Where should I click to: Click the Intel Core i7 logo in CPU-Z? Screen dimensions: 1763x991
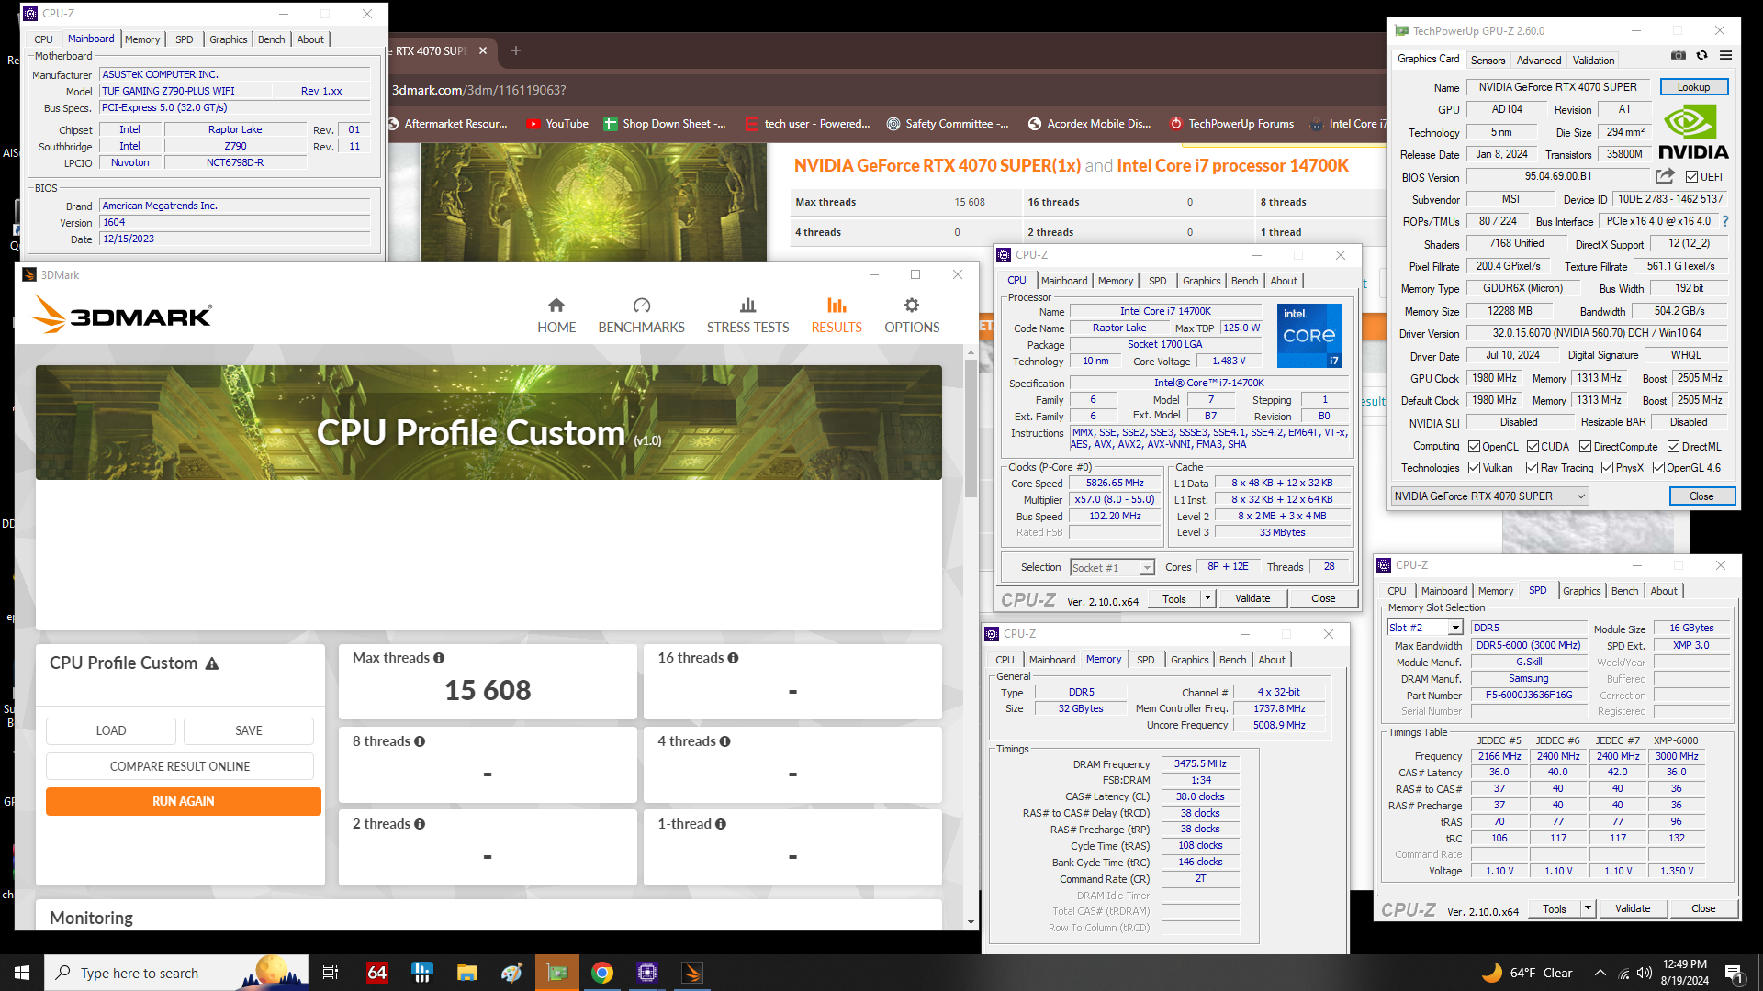pyautogui.click(x=1309, y=336)
